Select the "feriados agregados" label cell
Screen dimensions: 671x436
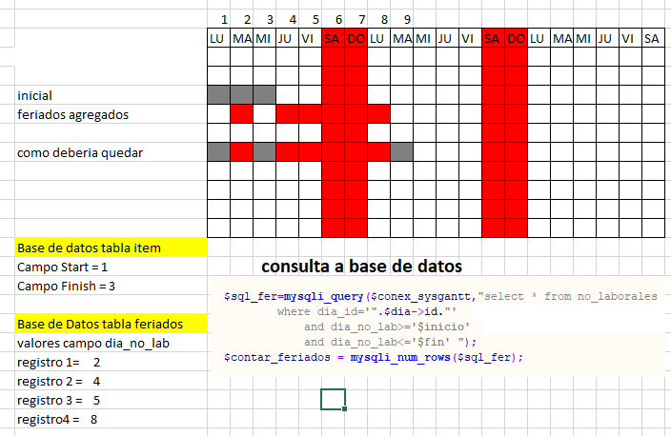(111, 114)
